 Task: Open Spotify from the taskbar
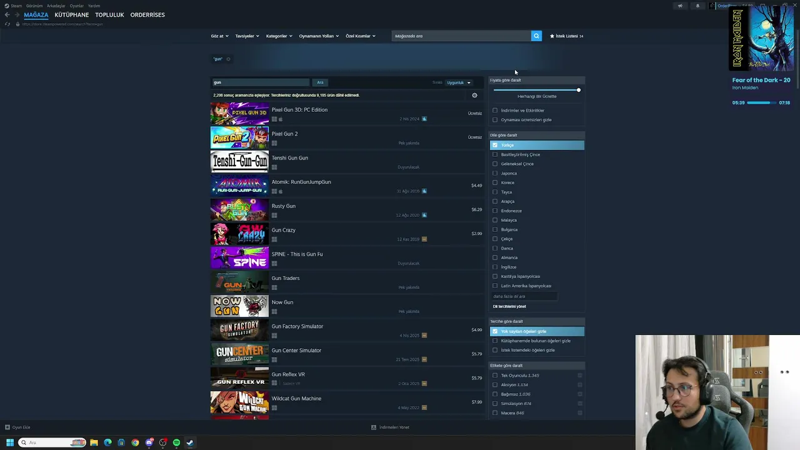pyautogui.click(x=176, y=442)
